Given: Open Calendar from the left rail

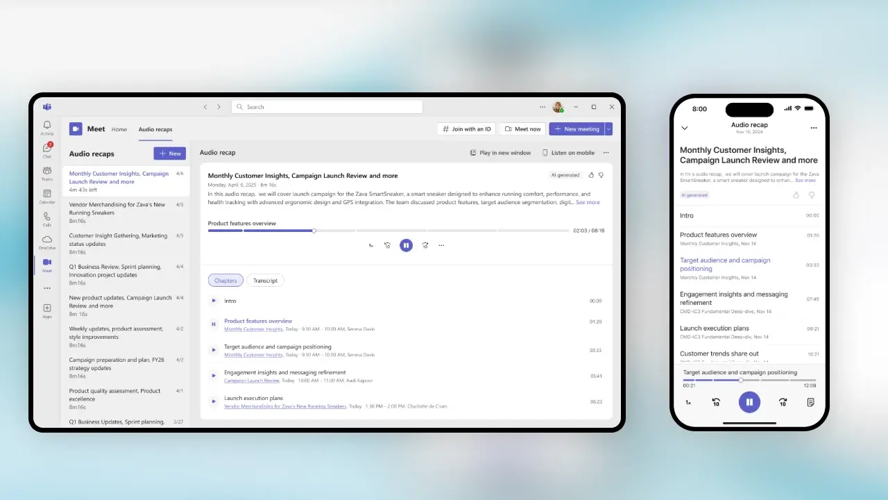Looking at the screenshot, I should [x=47, y=196].
